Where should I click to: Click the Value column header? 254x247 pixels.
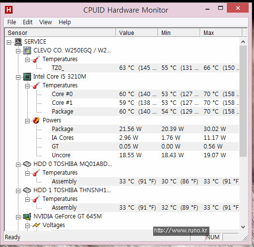(137, 33)
